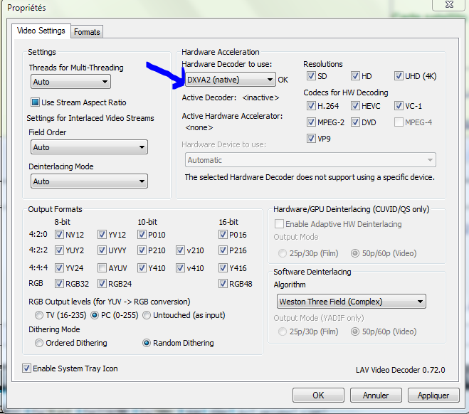Enable the AYUV output format

pyautogui.click(x=102, y=268)
